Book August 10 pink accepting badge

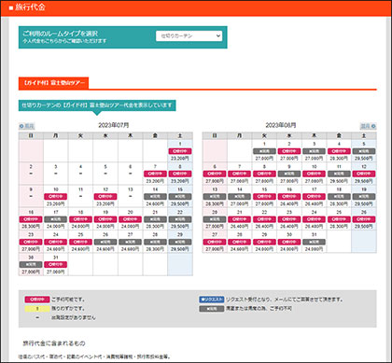314,174
